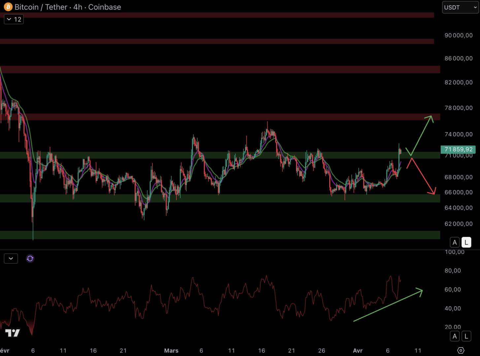Select the green trend arrow on oscillator pane
The image size is (480, 356).
pyautogui.click(x=388, y=306)
